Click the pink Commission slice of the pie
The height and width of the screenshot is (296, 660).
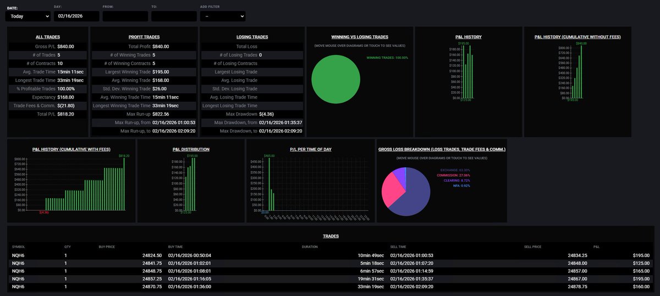(392, 190)
